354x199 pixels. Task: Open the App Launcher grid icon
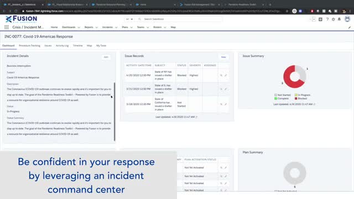(7, 27)
